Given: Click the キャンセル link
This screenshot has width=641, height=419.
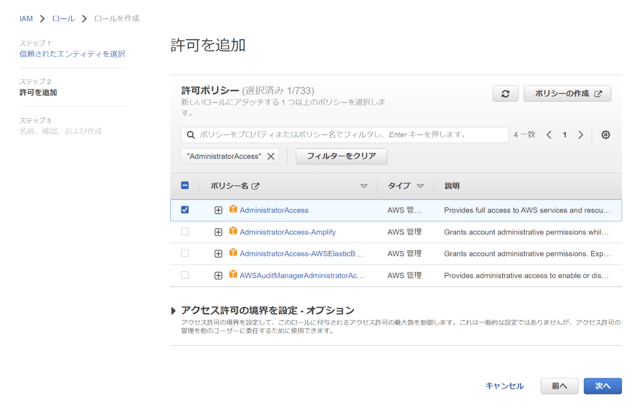Looking at the screenshot, I should (x=505, y=386).
